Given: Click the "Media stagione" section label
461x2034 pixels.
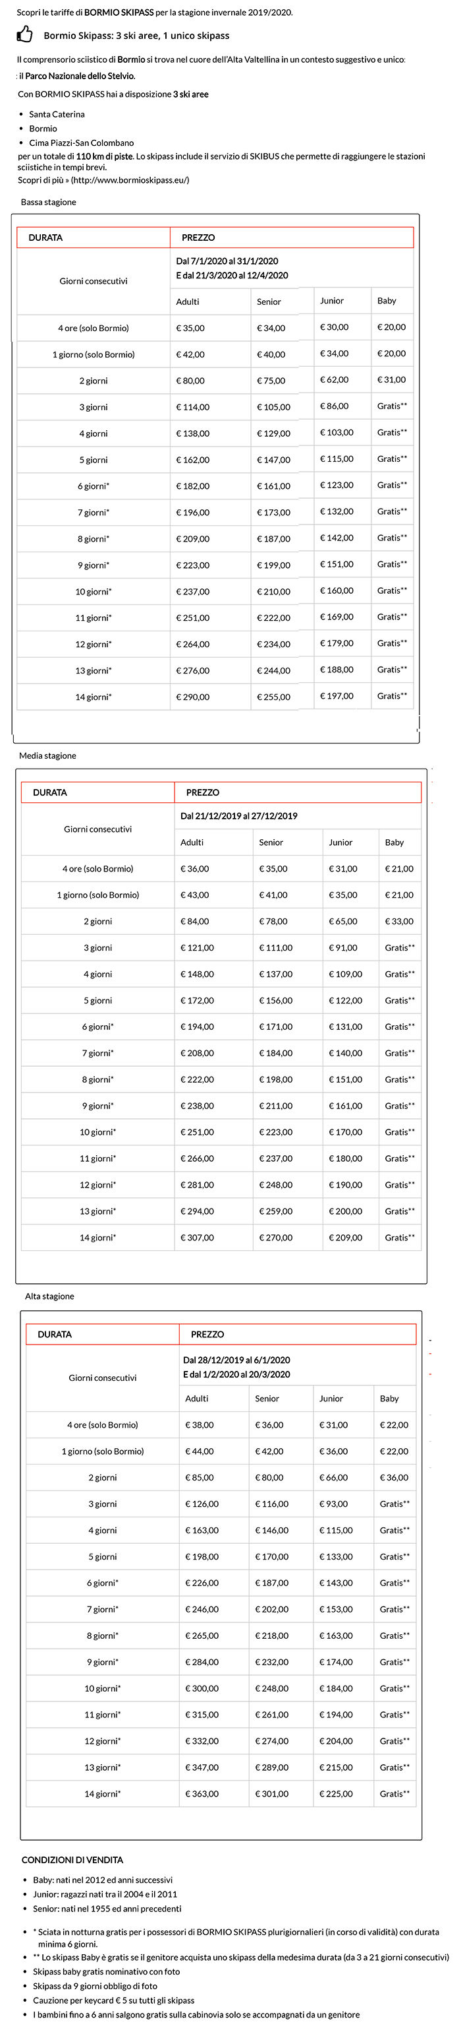Looking at the screenshot, I should coord(48,755).
